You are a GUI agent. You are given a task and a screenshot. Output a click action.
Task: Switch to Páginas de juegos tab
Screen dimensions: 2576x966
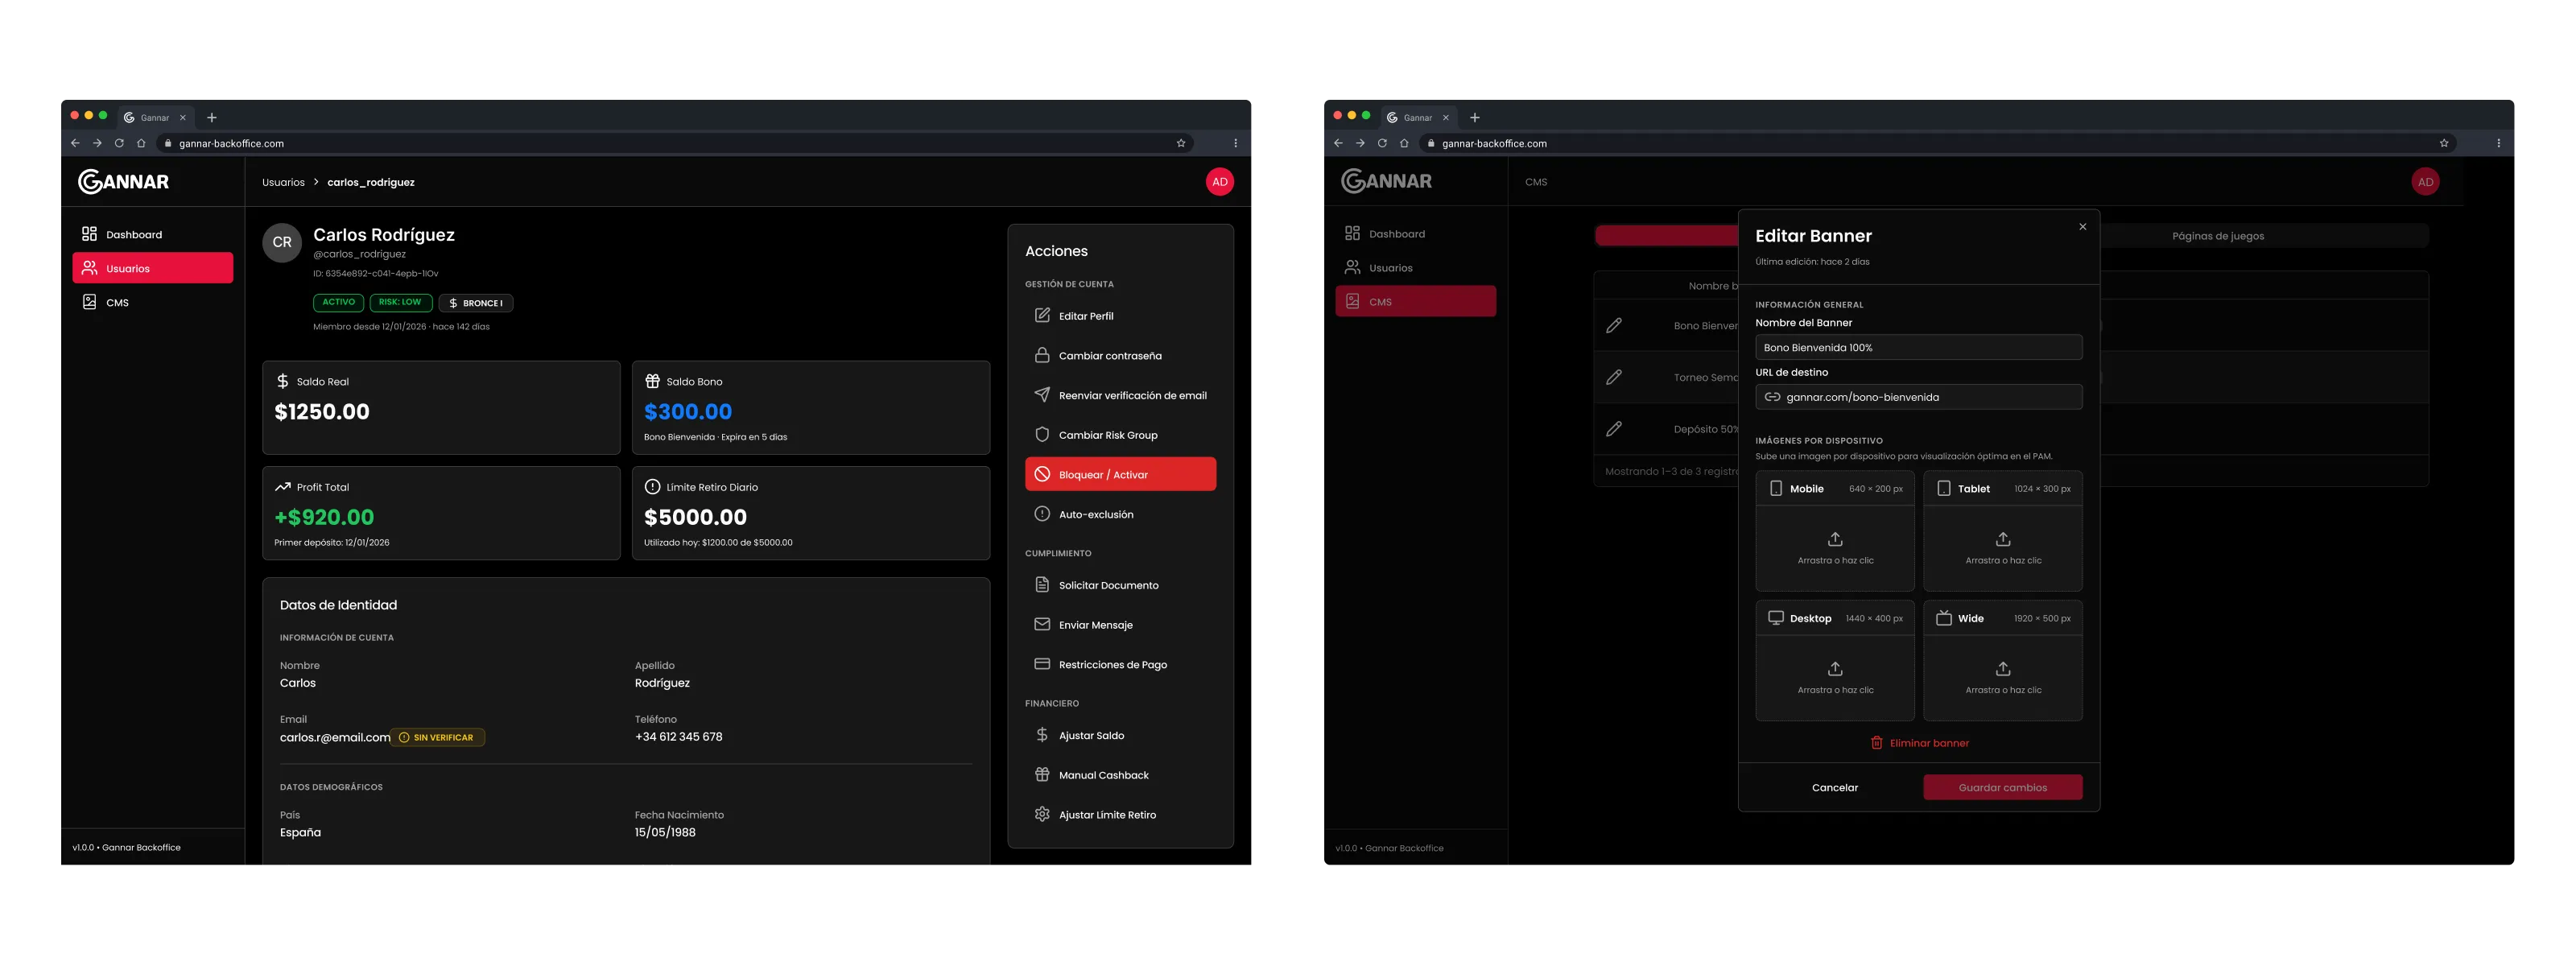(x=2218, y=236)
